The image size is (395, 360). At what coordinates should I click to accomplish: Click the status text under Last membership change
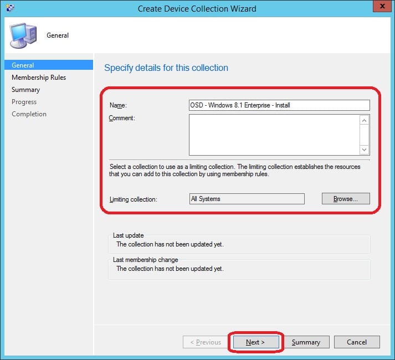[170, 269]
